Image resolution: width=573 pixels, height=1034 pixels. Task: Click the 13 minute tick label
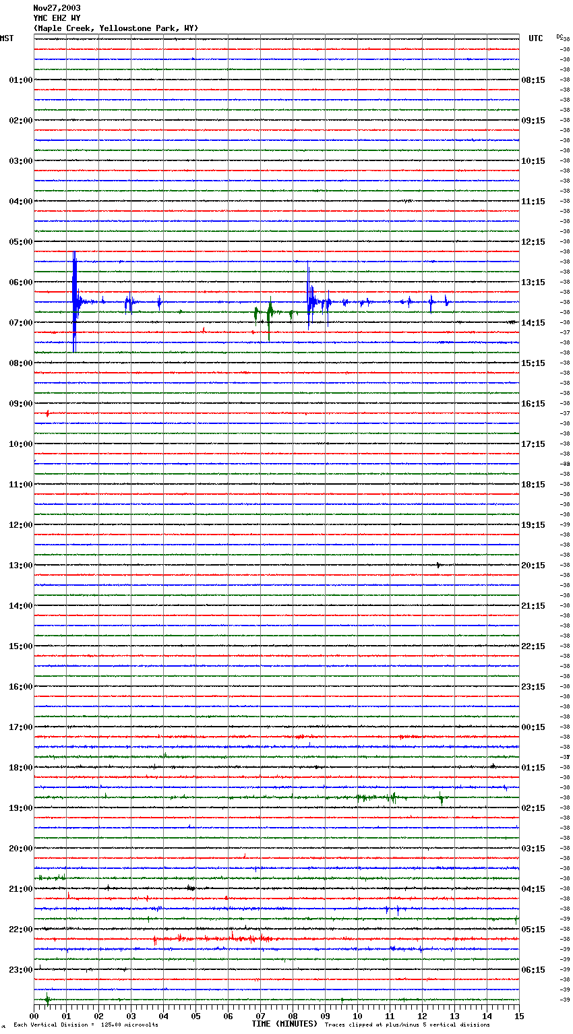(454, 1016)
